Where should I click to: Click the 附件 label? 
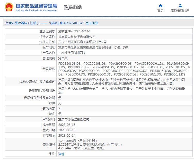click(x=52, y=103)
